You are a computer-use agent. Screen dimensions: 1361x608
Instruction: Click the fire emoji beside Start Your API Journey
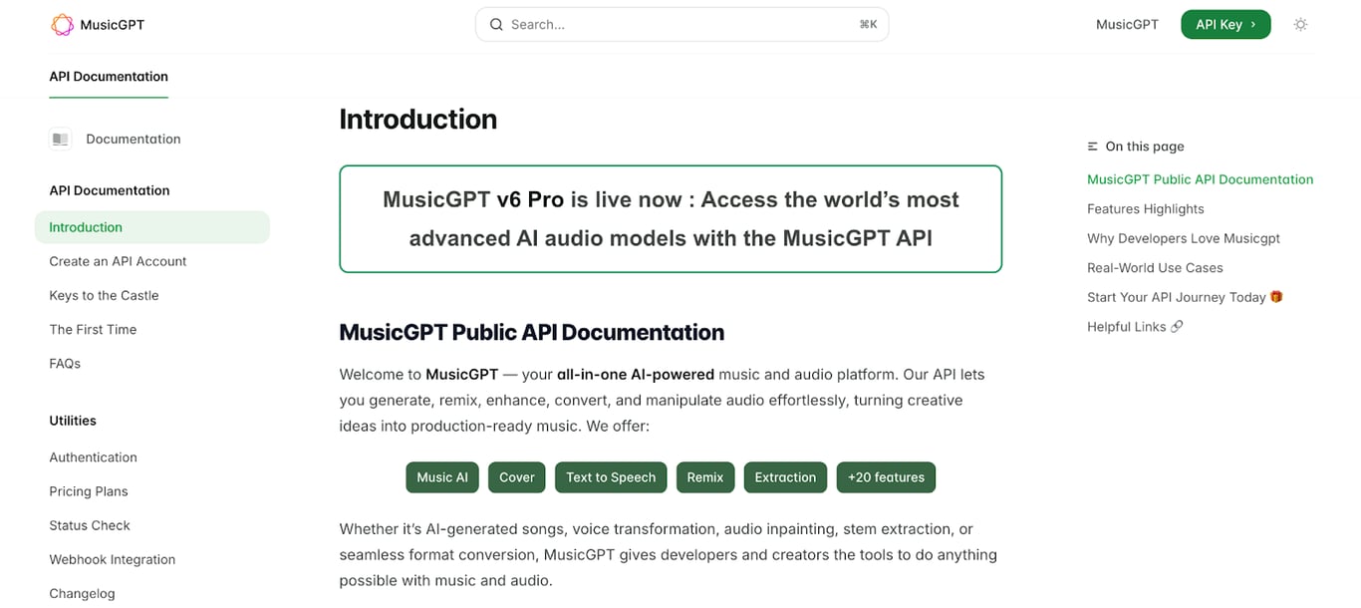pyautogui.click(x=1276, y=296)
